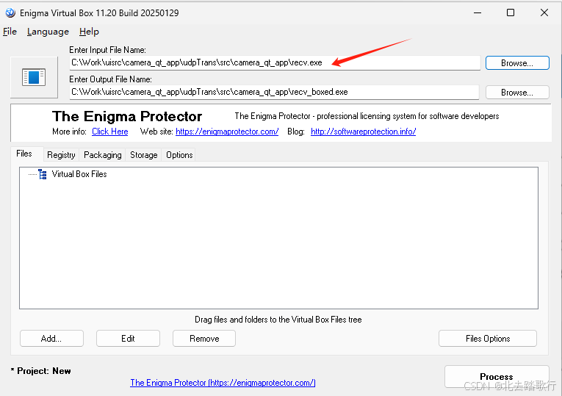Click 'The Enigma Protector' banner heading
This screenshot has width=562, height=396.
coord(127,117)
